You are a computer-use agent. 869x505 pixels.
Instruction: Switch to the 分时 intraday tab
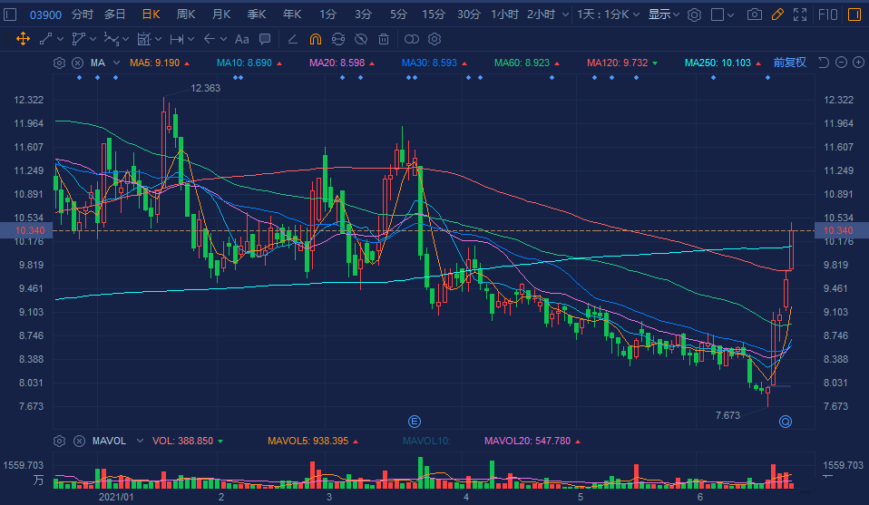tap(82, 15)
